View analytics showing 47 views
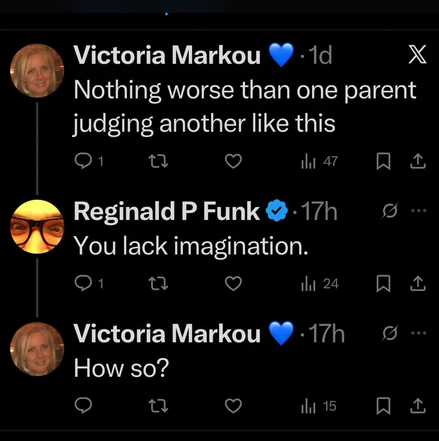Image resolution: width=439 pixels, height=441 pixels. (x=319, y=161)
